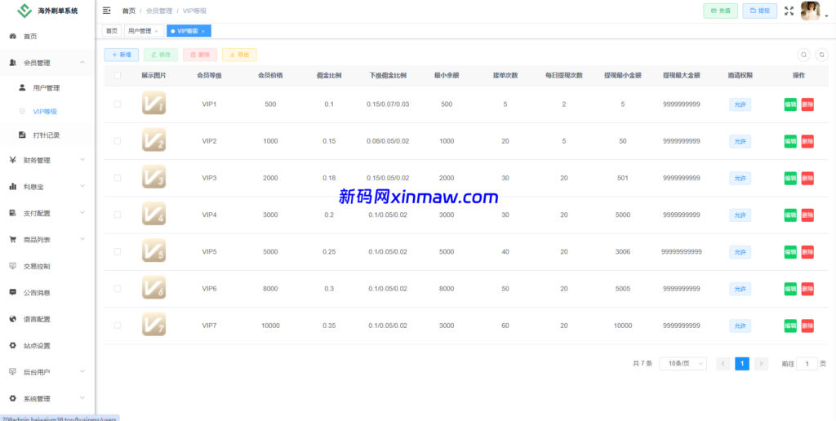Click the 新增 add button
Image resolution: width=836 pixels, height=421 pixels.
[122, 55]
